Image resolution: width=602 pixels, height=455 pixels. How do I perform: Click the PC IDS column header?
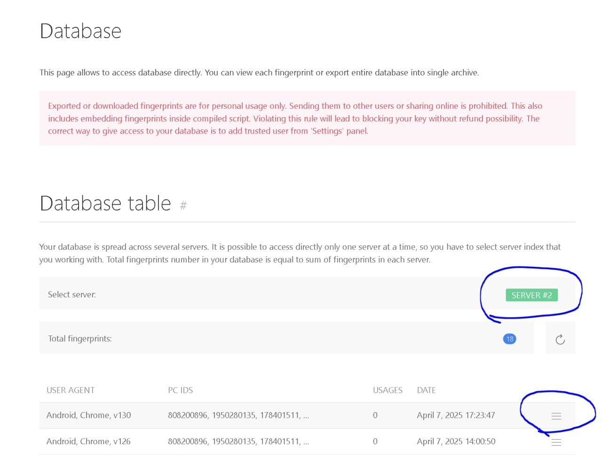click(180, 390)
